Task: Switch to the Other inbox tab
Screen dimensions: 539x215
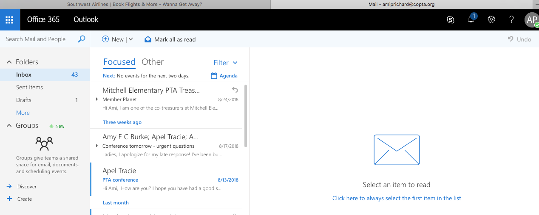Action: [153, 62]
